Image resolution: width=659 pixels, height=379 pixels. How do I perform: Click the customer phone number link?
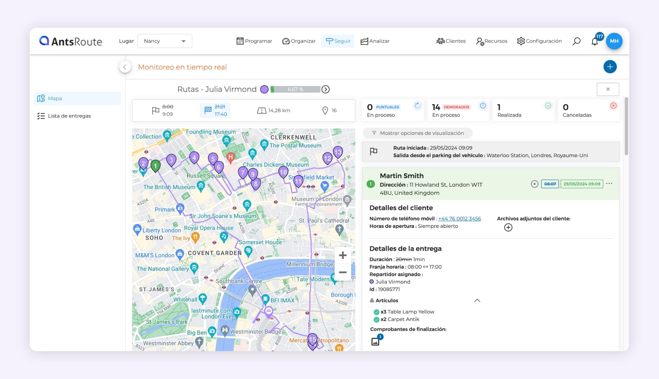pyautogui.click(x=459, y=219)
